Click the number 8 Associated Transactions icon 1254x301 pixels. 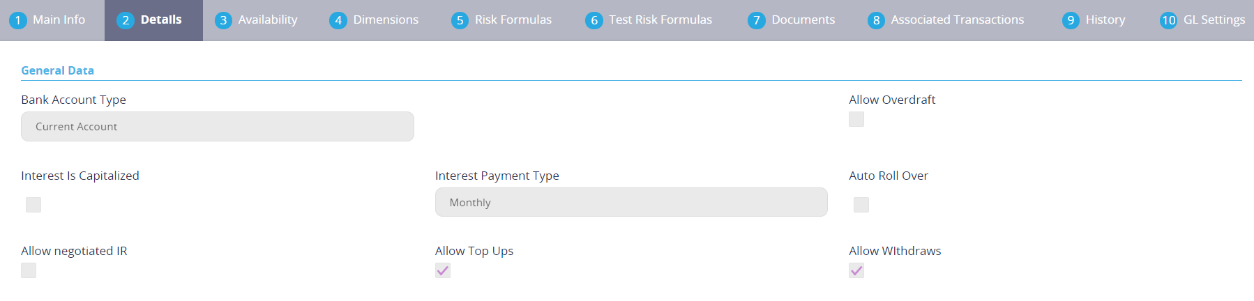pos(876,20)
